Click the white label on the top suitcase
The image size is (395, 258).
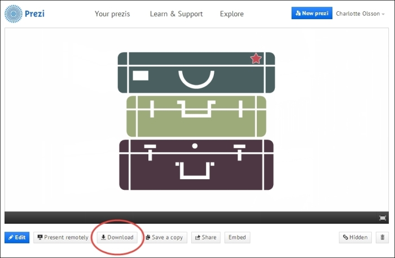[141, 75]
